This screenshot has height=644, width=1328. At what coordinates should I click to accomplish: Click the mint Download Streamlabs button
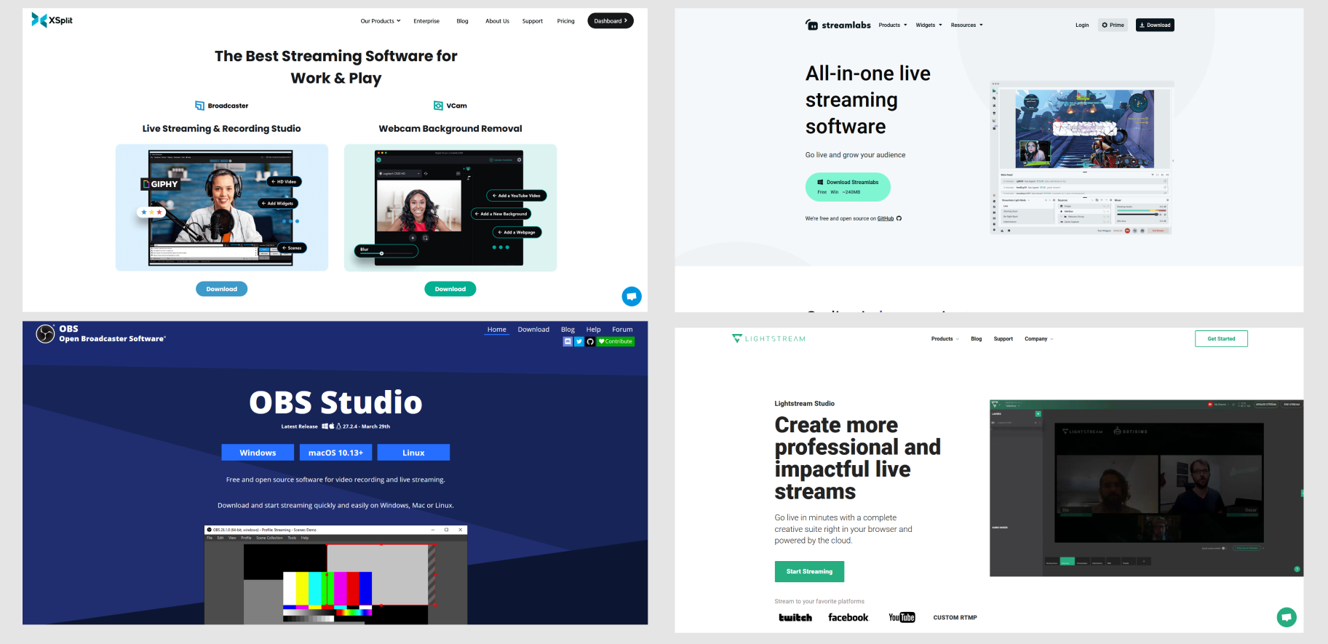[848, 187]
